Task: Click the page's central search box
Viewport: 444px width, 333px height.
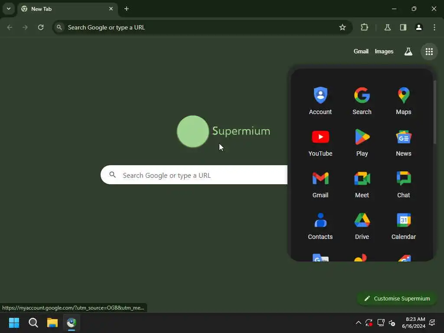Action: (194, 175)
